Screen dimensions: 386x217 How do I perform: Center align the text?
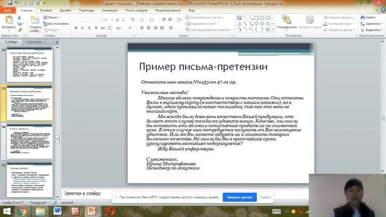click(x=149, y=28)
